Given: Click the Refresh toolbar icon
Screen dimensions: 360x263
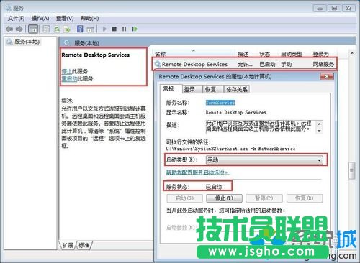Looking at the screenshot, I should click(x=57, y=29).
